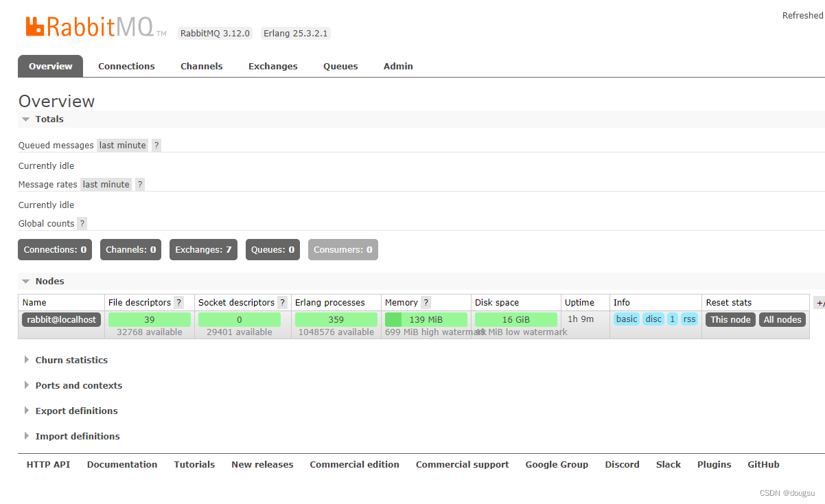Change Message rates last minute range
Image resolution: width=825 pixels, height=504 pixels.
click(x=106, y=185)
